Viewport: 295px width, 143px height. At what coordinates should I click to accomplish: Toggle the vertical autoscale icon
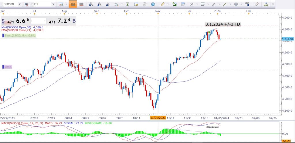tap(128, 4)
